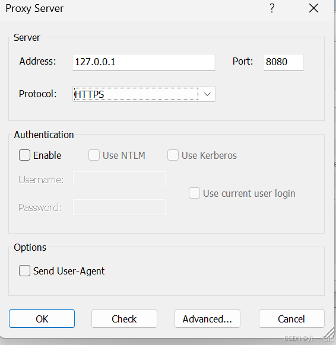Click the Port field showing 8080
The image size is (336, 345).
284,62
